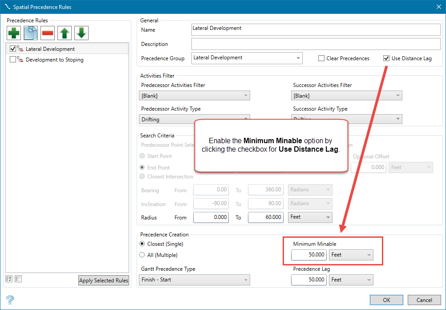Open the Successor Activities Filter dropdown

[347, 95]
